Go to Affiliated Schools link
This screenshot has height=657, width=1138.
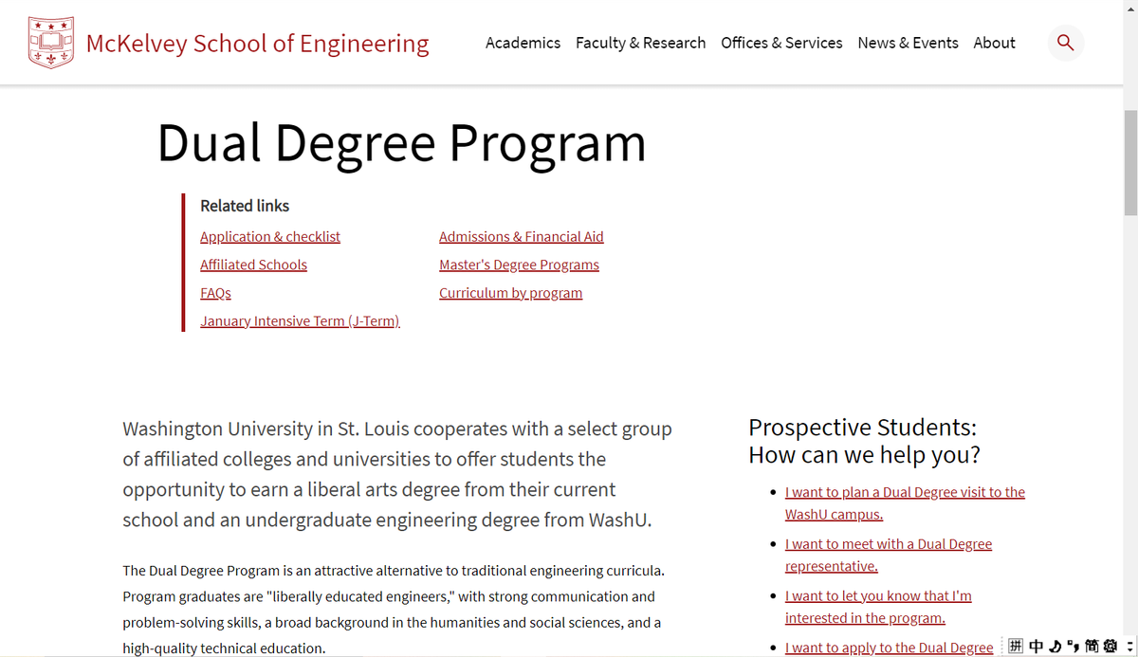(253, 265)
